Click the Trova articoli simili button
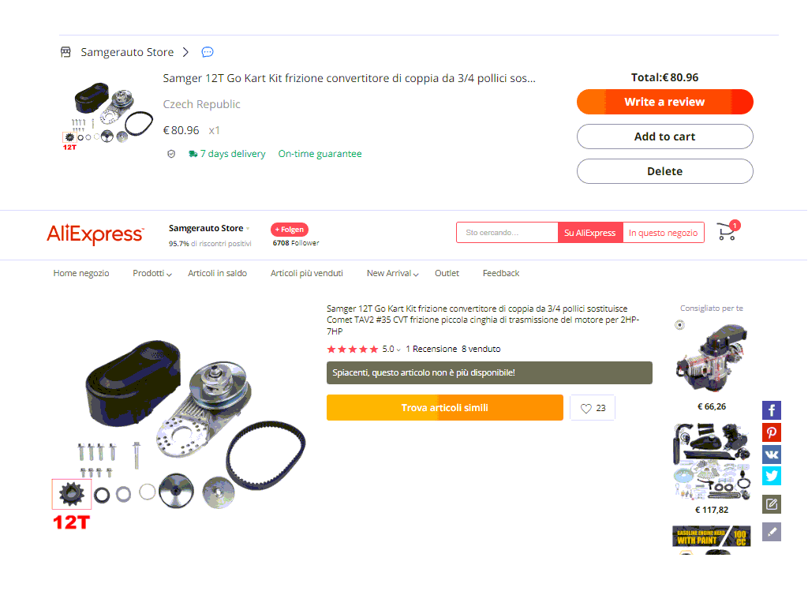The height and width of the screenshot is (606, 808). click(x=445, y=408)
